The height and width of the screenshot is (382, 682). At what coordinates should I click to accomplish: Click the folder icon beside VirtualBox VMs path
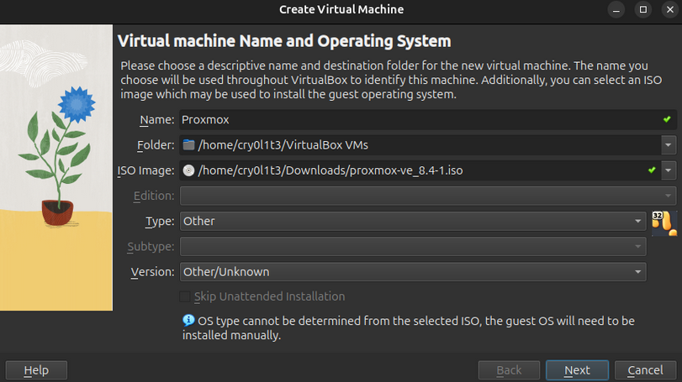point(188,145)
